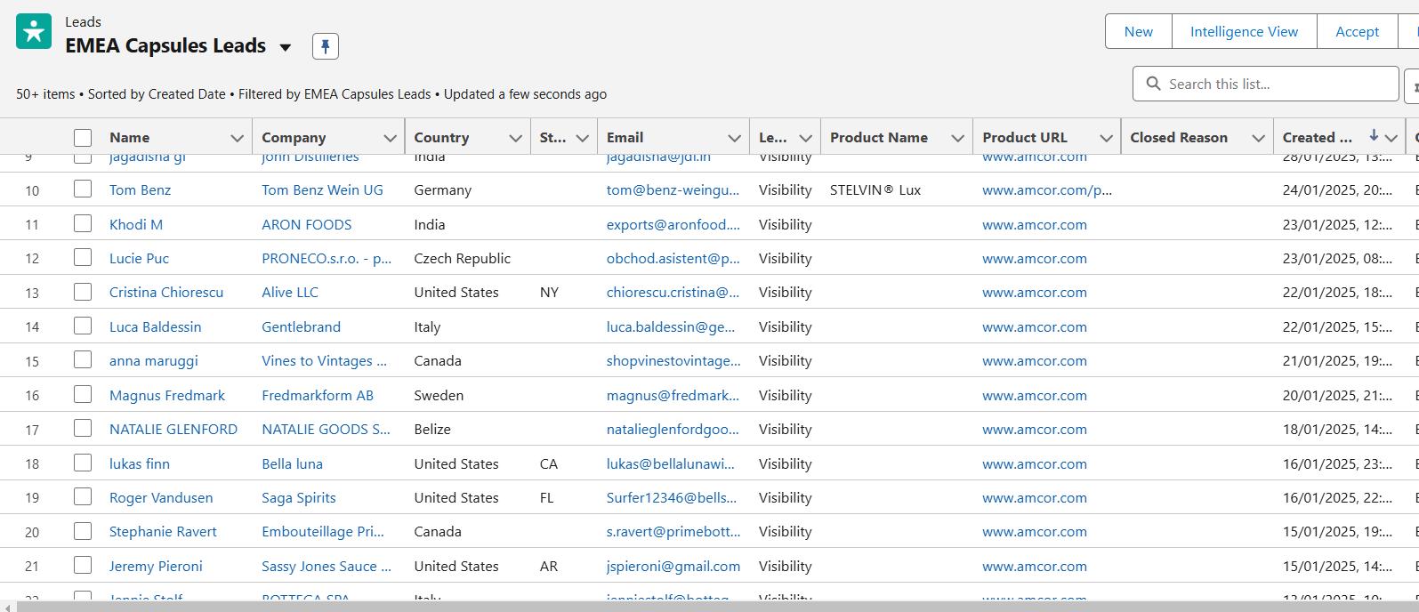Pin the EMEA Capsules Leads list view

click(x=326, y=46)
